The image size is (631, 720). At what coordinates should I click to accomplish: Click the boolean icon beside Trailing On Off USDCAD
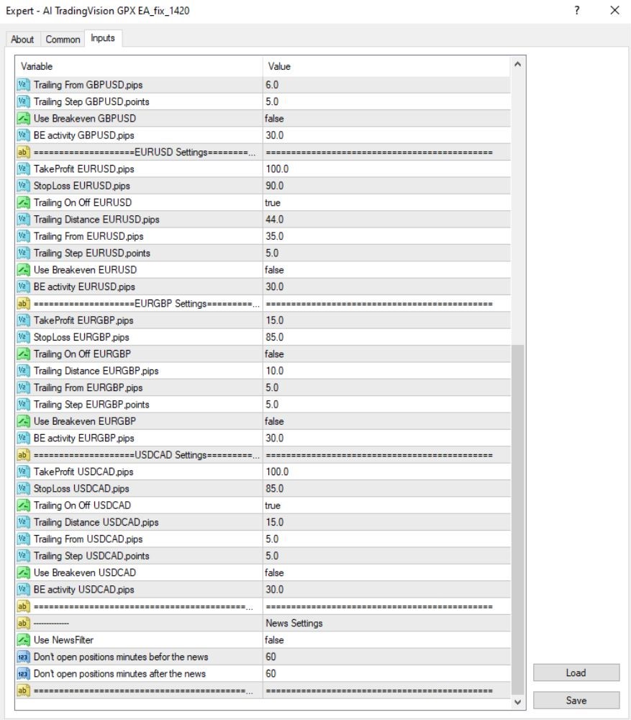pyautogui.click(x=23, y=505)
